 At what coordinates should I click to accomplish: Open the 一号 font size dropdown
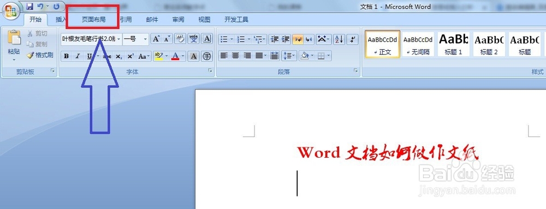tap(146, 39)
